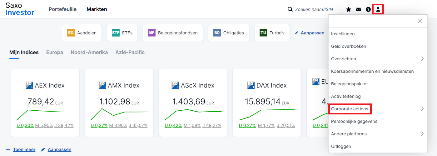Open the AEX Index chart thumbnail
The height and width of the screenshot is (156, 437).
(45, 114)
